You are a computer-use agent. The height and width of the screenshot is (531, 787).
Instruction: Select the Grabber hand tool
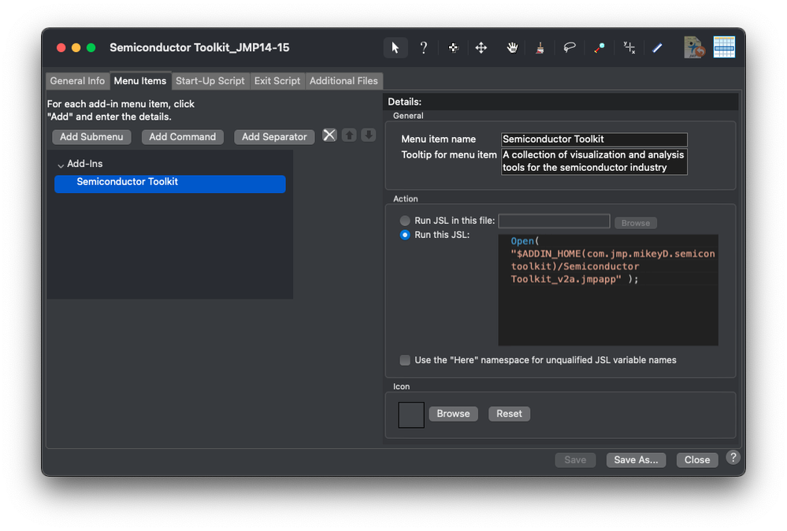pos(511,48)
